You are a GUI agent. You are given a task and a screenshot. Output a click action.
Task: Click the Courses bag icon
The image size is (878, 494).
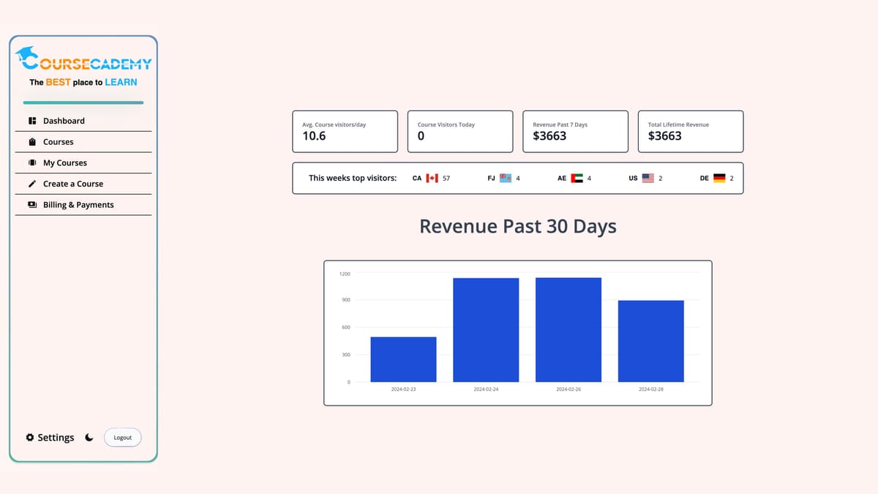point(32,142)
